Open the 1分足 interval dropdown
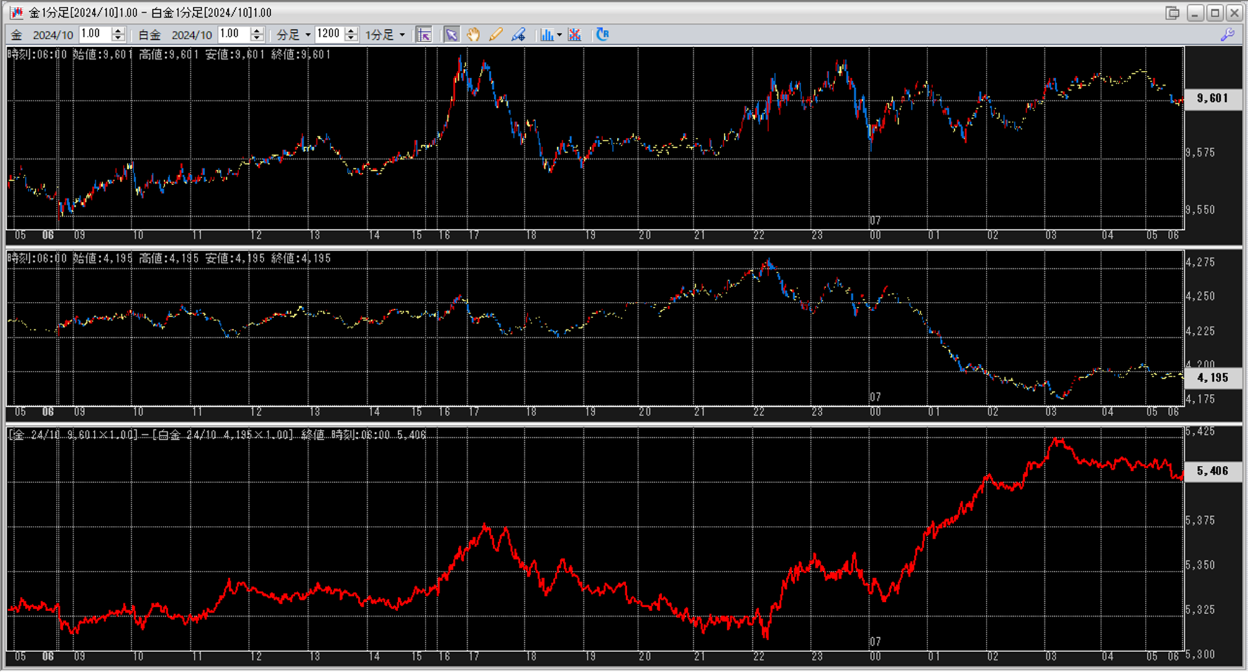This screenshot has height=672, width=1248. [402, 35]
